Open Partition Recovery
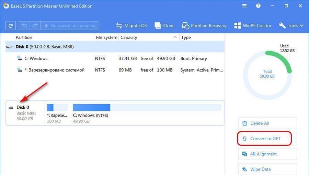309x175 pixels. click(204, 25)
